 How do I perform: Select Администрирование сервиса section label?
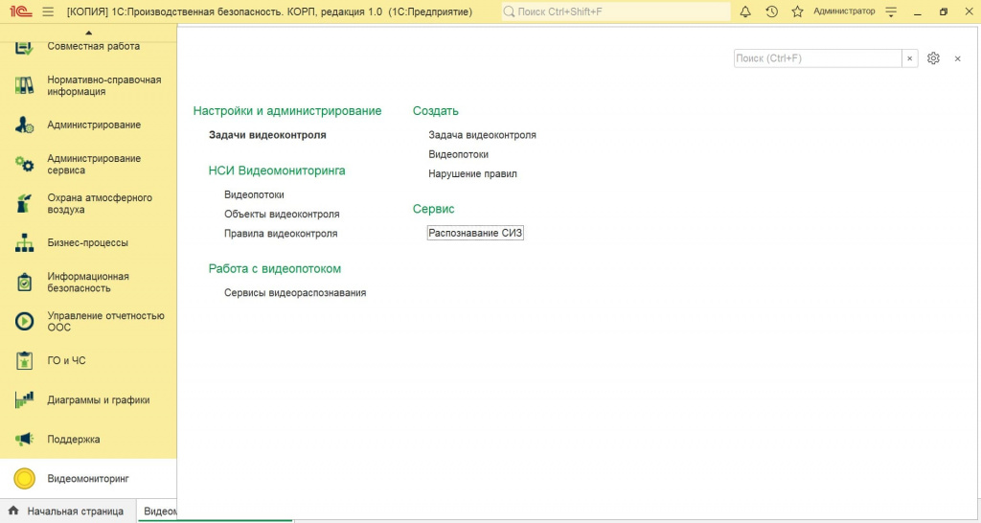94,164
